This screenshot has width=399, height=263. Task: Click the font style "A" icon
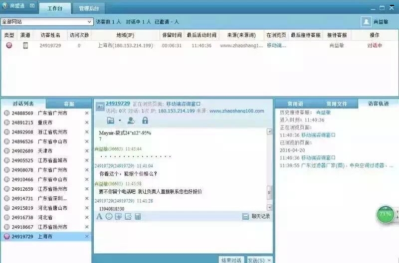click(x=99, y=216)
